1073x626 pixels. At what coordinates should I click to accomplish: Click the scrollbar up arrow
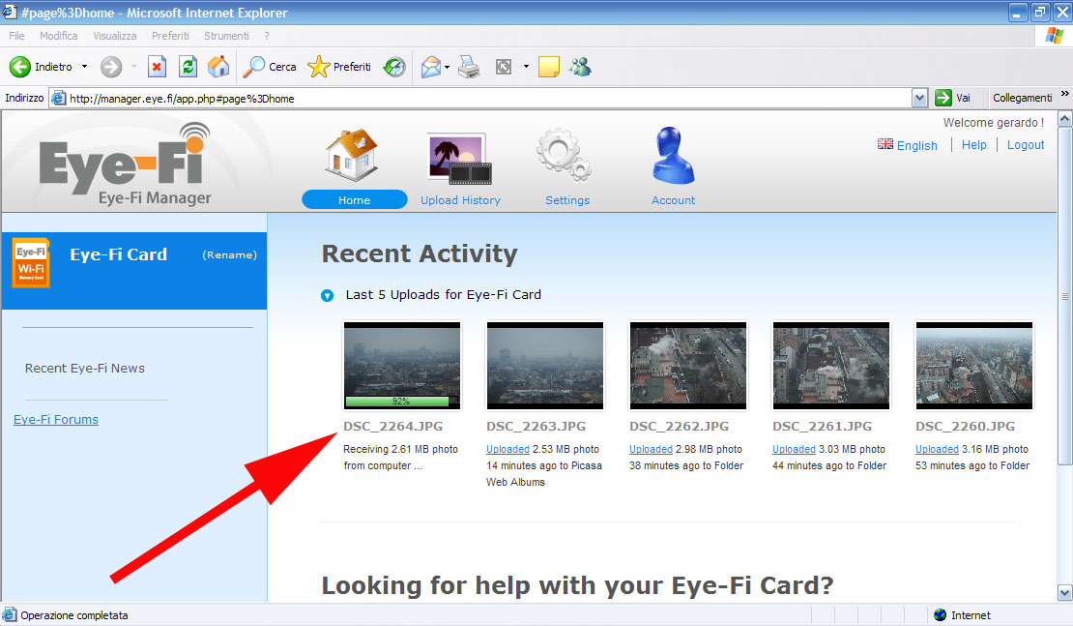(x=1065, y=119)
